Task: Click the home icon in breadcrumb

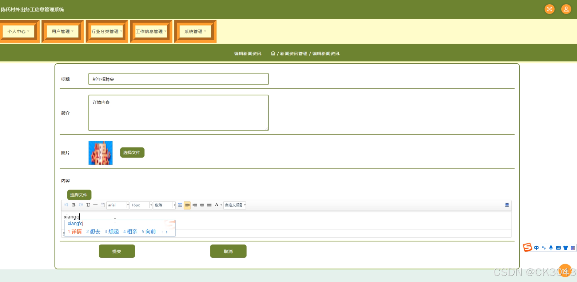Action: 273,53
